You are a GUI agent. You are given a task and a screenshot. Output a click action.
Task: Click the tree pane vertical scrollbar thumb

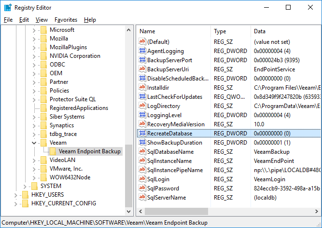pyautogui.click(x=129, y=176)
